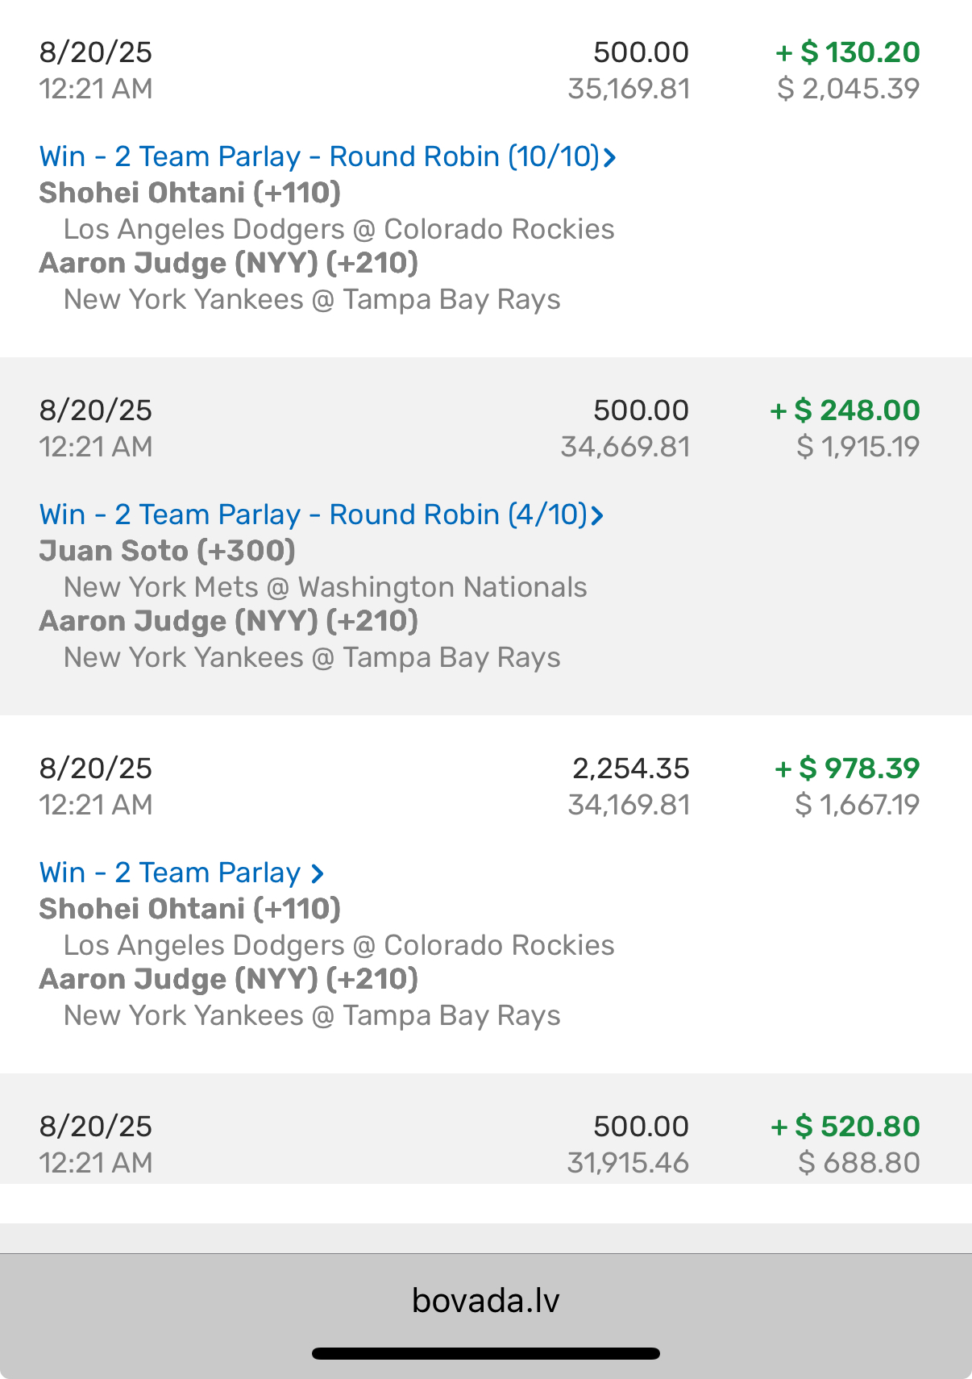
Task: Open the Round Robin (10/10) parlay details
Action: click(x=319, y=156)
